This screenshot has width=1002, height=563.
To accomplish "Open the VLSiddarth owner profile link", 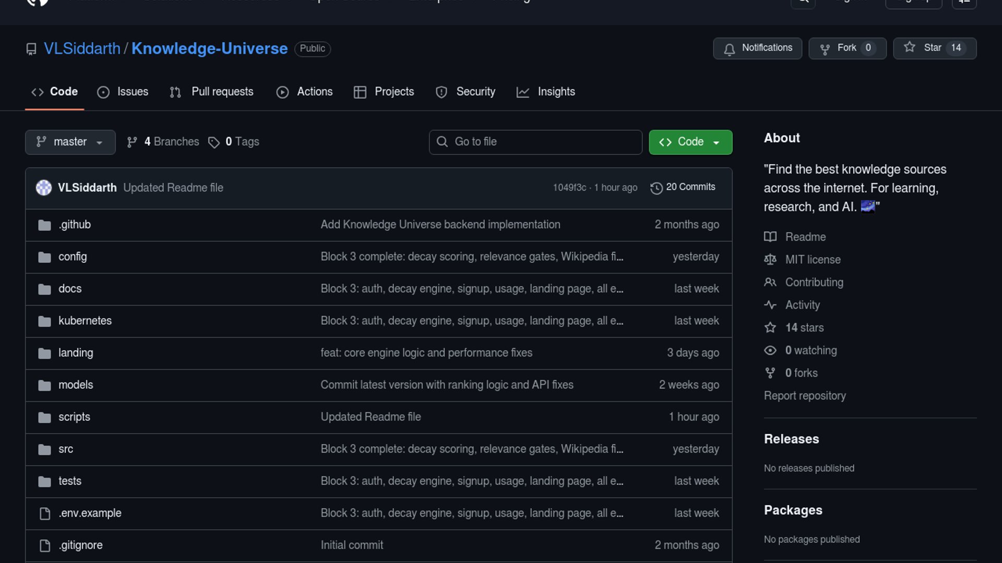I will pos(82,48).
